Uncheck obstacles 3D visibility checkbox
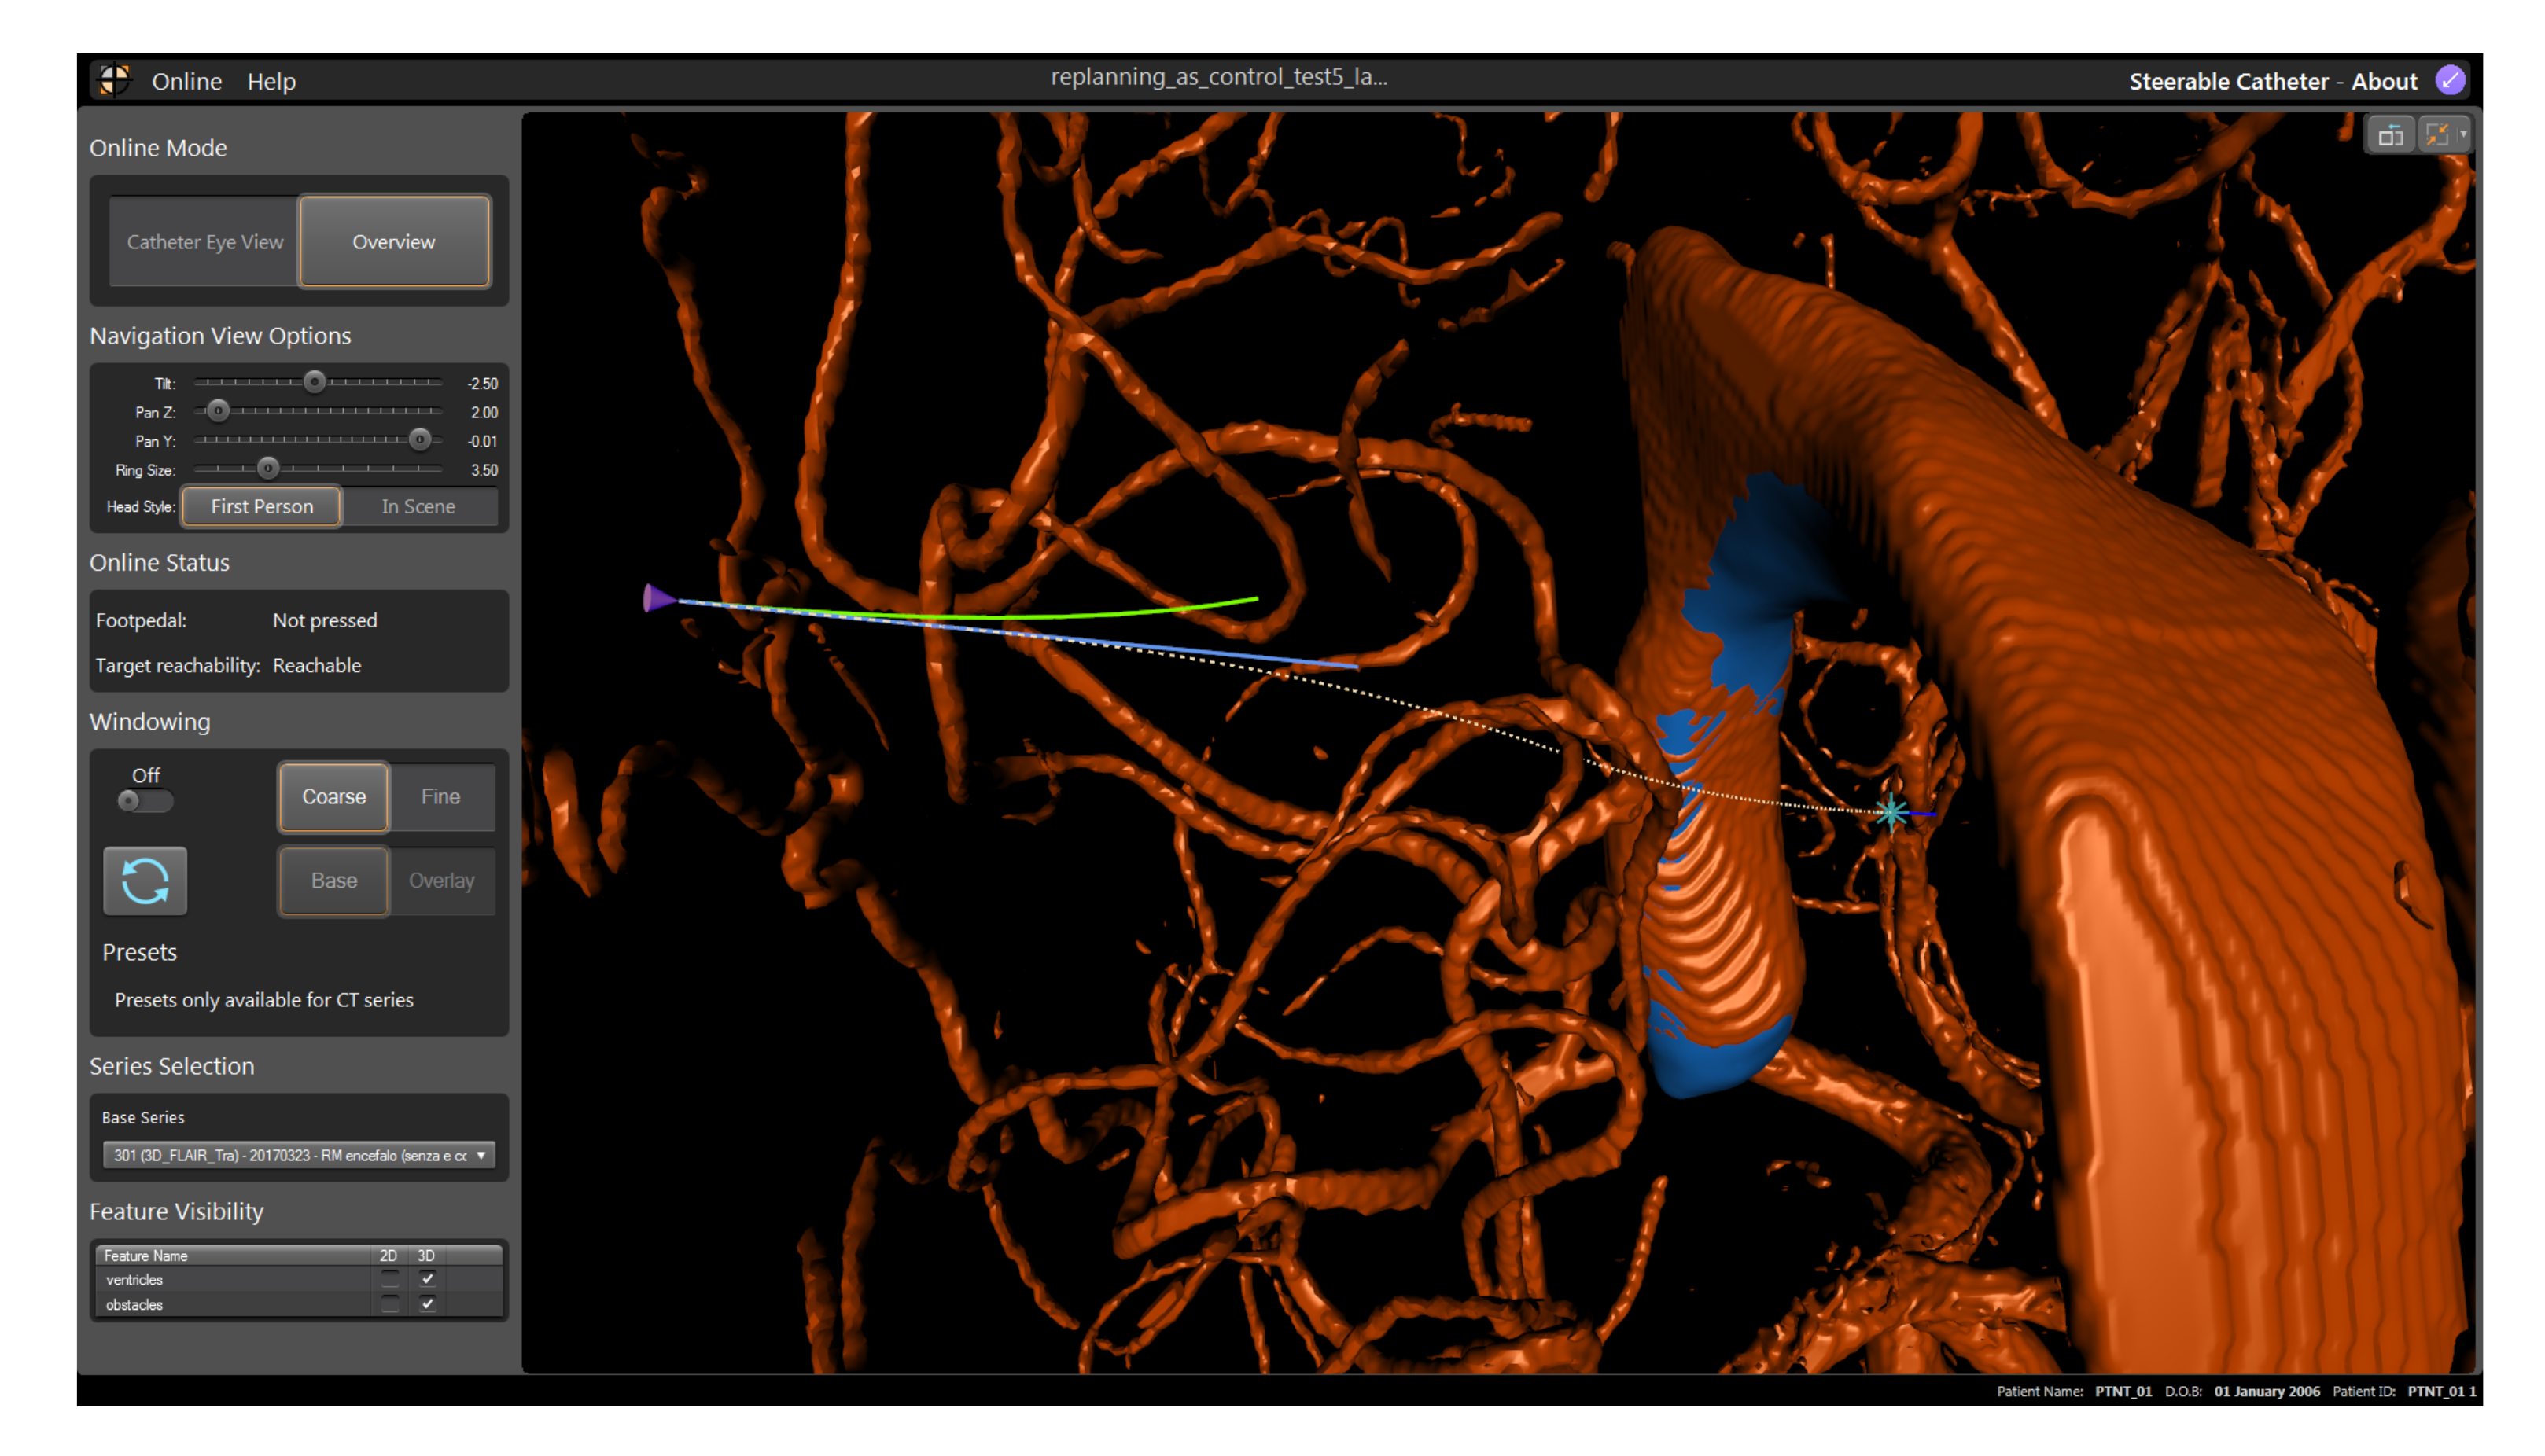 [428, 1304]
